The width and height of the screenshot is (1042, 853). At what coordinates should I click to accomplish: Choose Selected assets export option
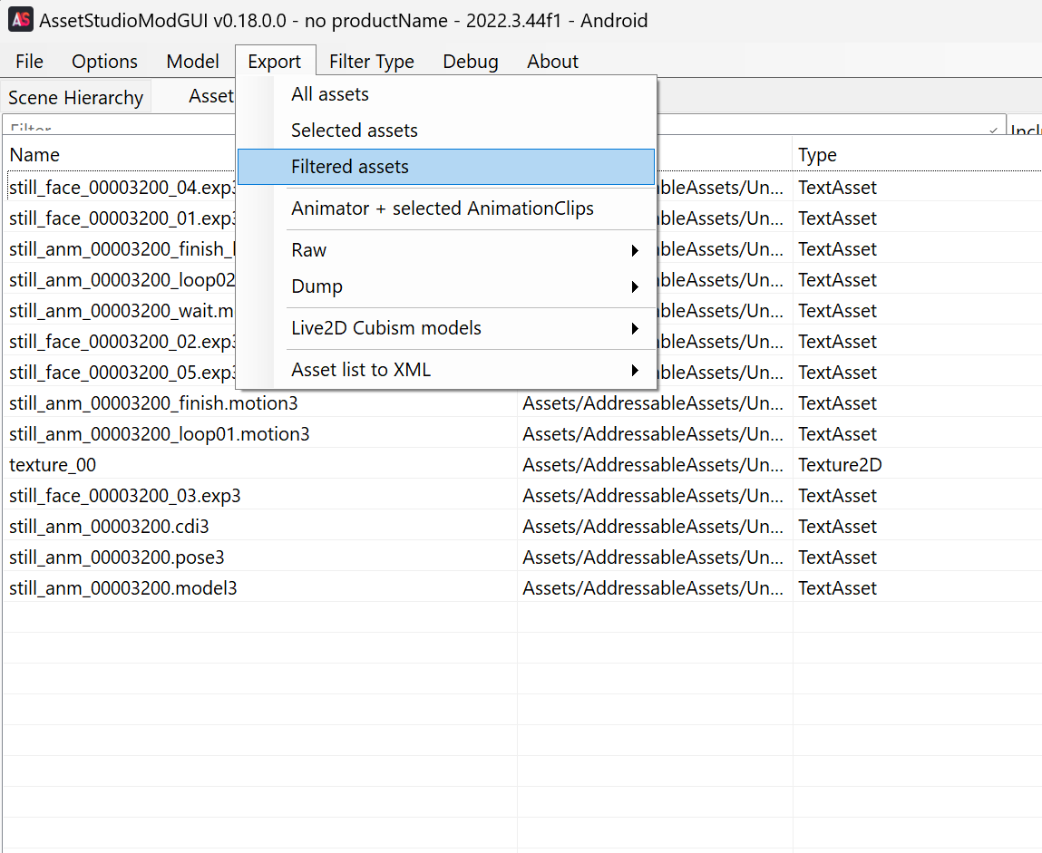(x=446, y=131)
